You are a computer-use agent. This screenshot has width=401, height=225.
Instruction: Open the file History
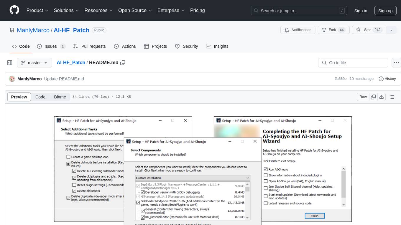click(387, 79)
